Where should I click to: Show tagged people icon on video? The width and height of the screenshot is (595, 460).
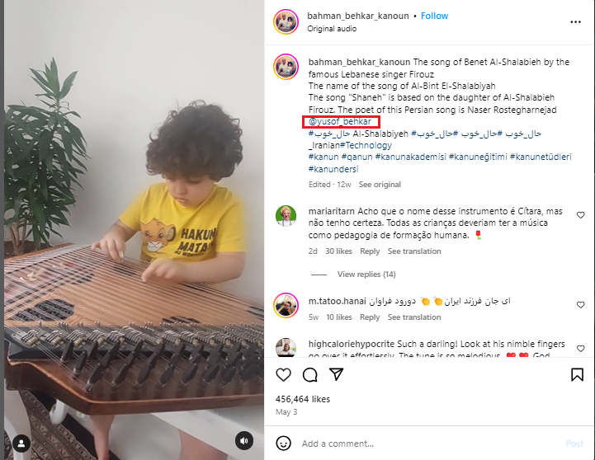pyautogui.click(x=21, y=443)
